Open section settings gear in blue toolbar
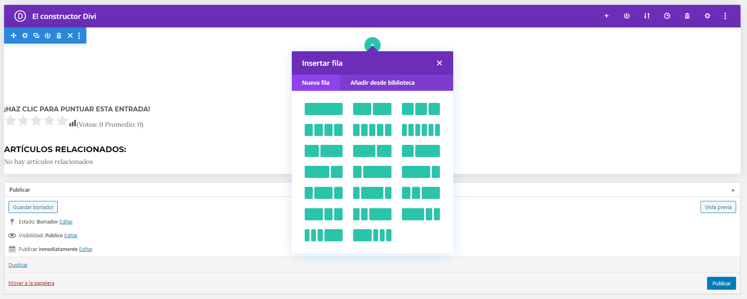 (x=25, y=36)
